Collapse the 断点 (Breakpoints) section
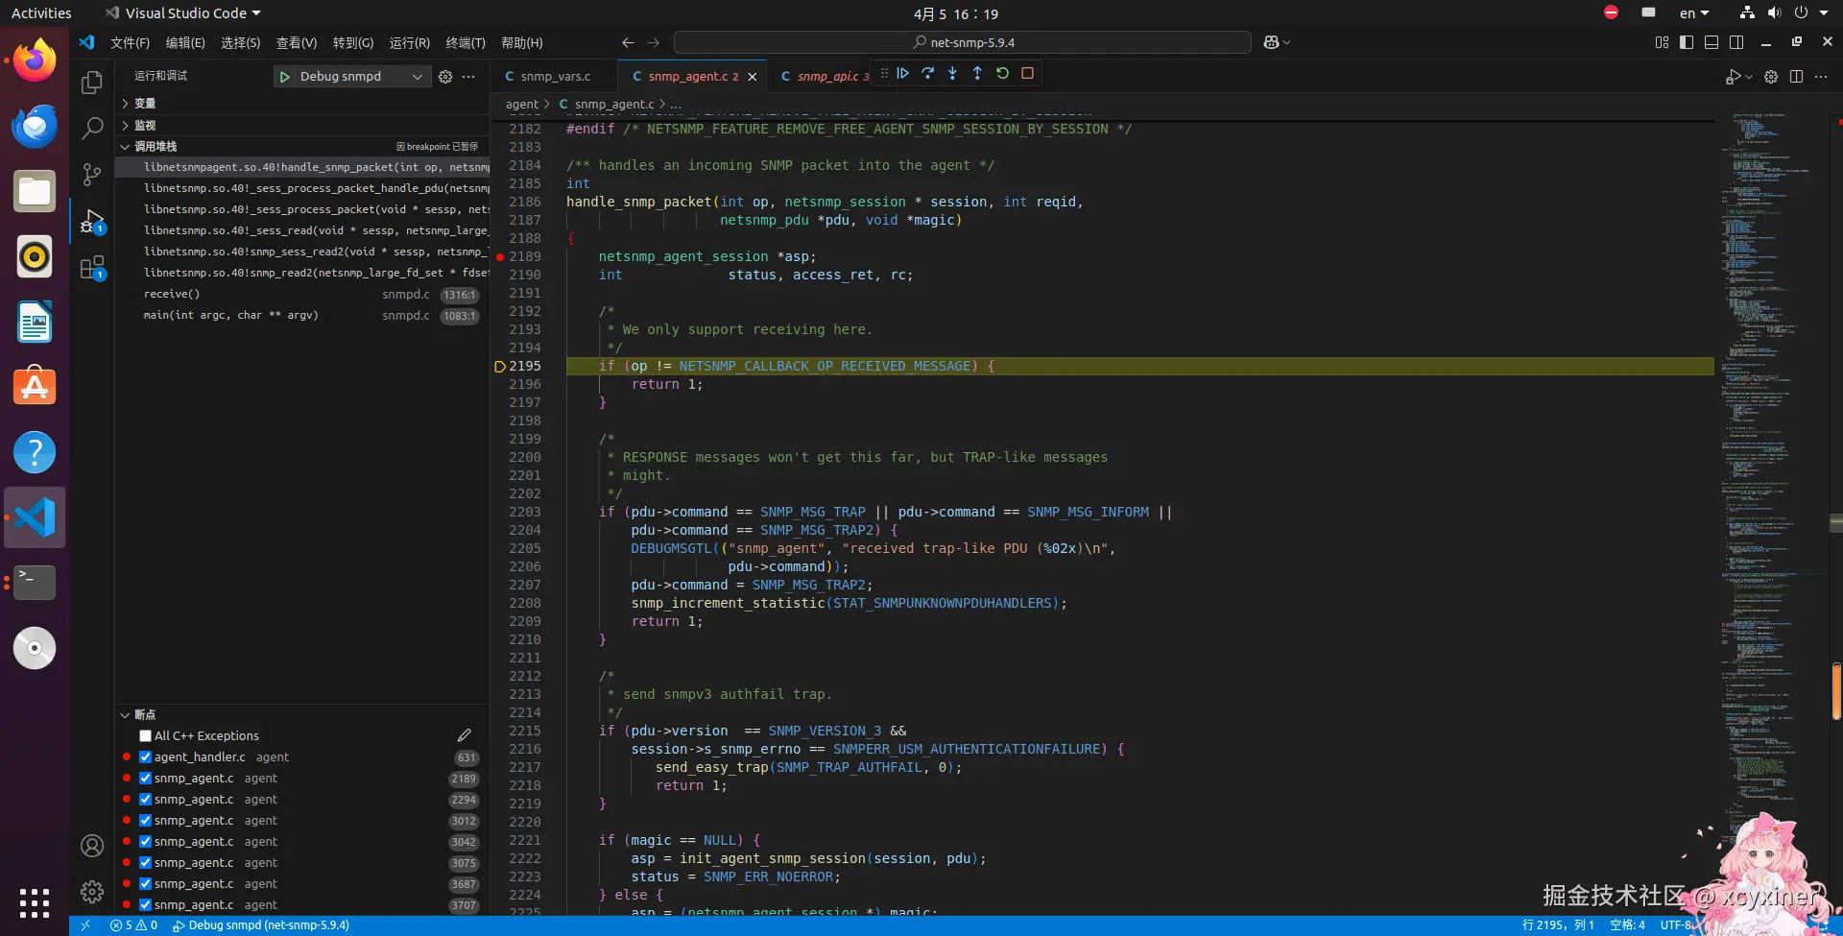 tap(302, 715)
